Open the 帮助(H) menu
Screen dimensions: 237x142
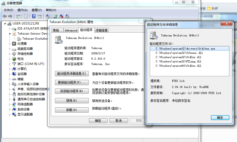point(51,10)
